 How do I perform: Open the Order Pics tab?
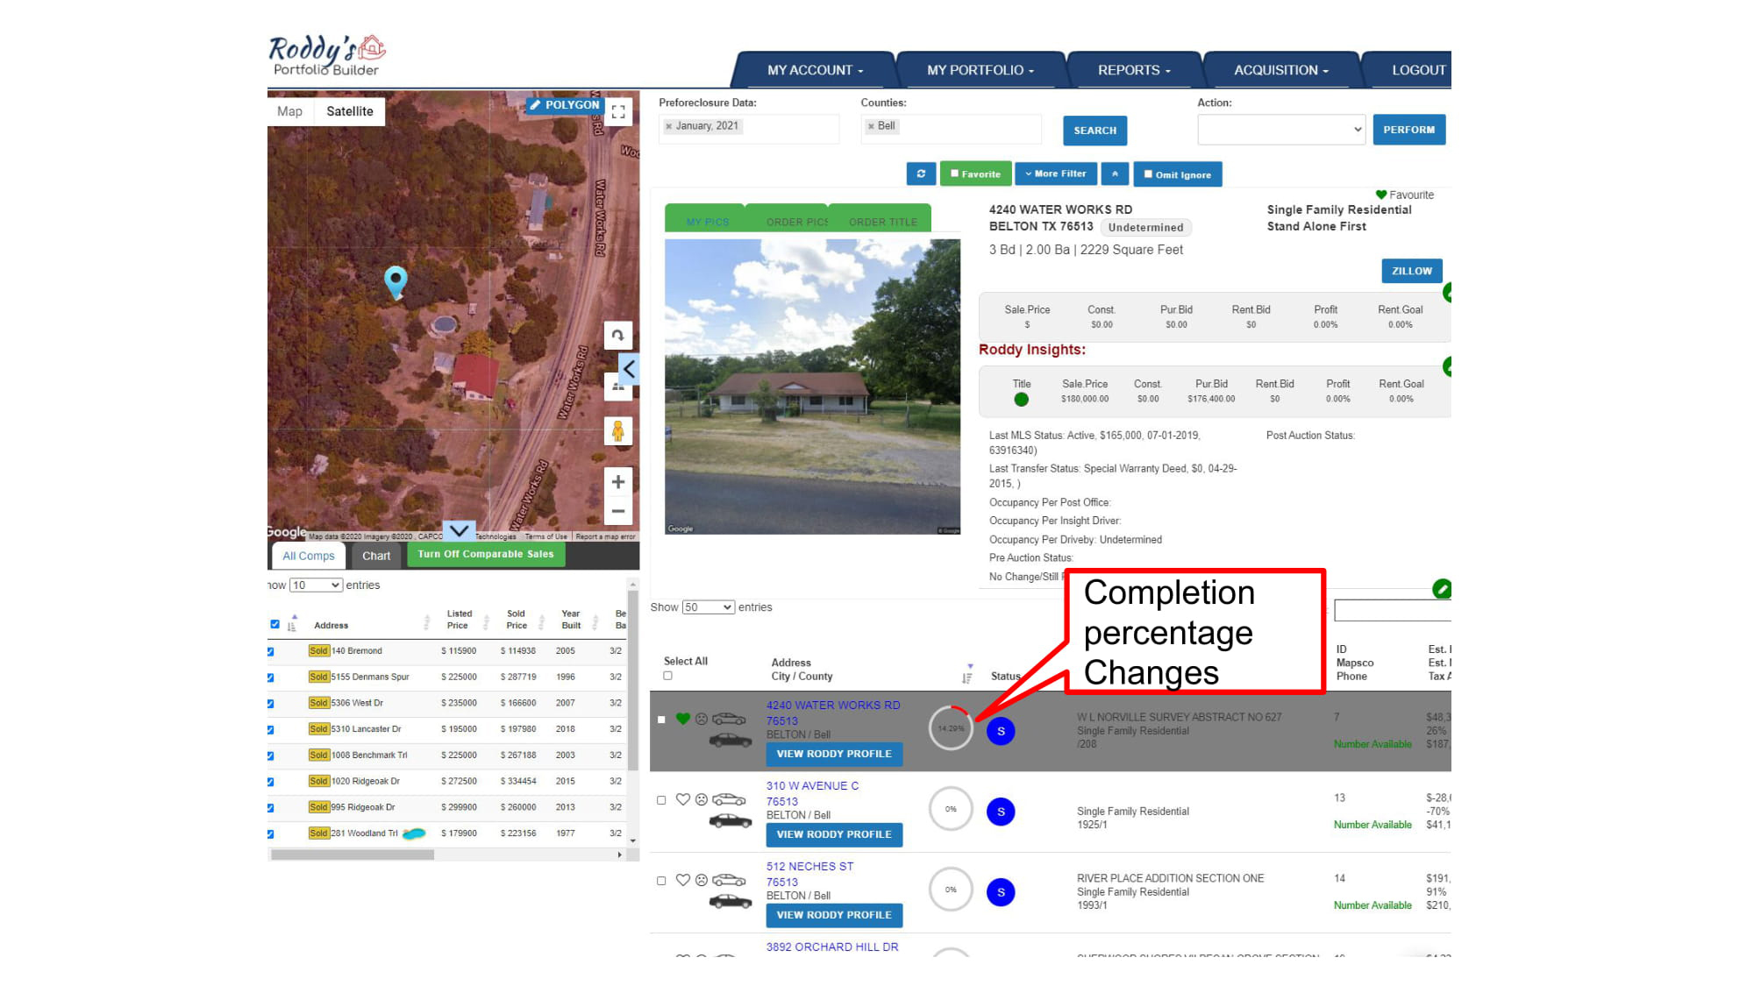pyautogui.click(x=796, y=222)
